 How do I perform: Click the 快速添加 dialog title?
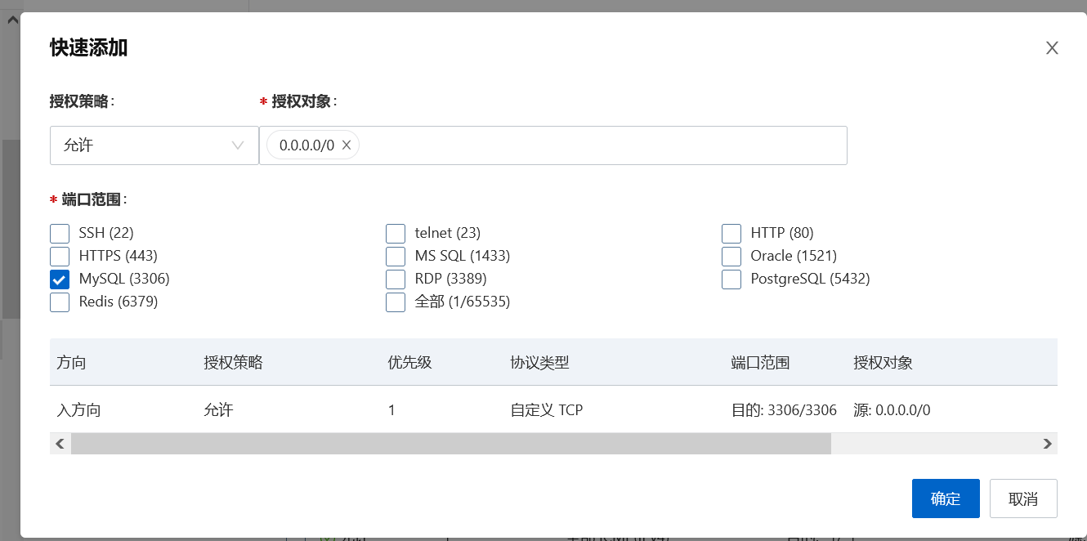[x=88, y=47]
